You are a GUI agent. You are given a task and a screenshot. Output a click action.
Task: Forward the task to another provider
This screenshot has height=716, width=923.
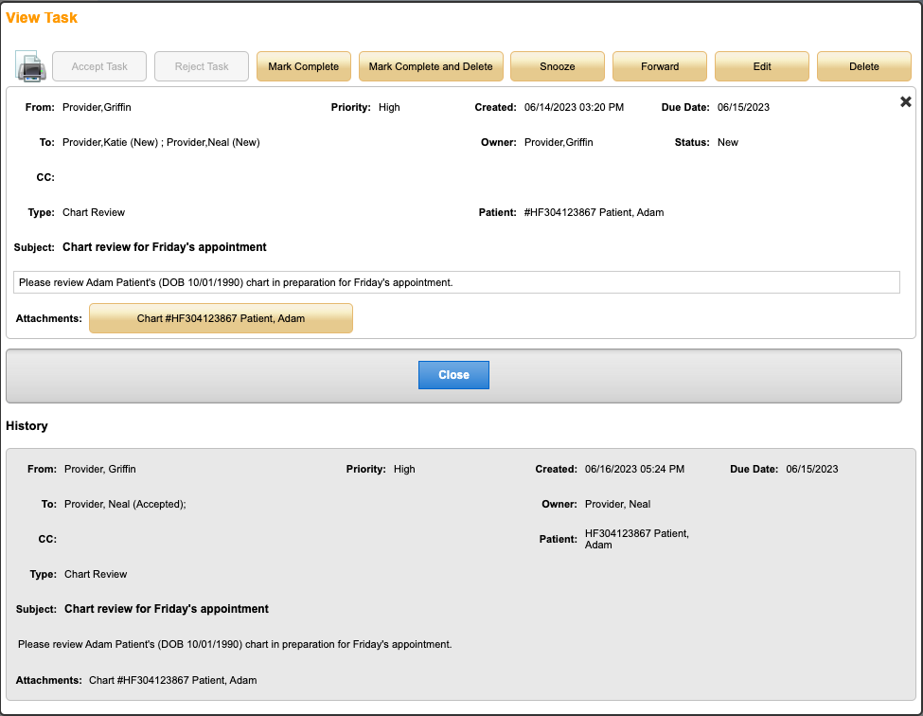point(660,67)
